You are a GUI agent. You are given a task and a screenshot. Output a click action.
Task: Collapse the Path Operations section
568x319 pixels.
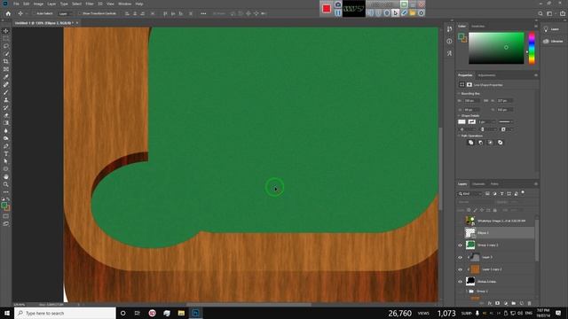pos(459,136)
